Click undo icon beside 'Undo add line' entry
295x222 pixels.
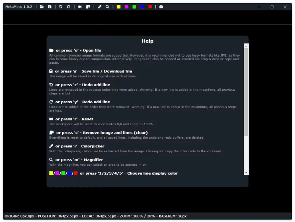[51, 85]
